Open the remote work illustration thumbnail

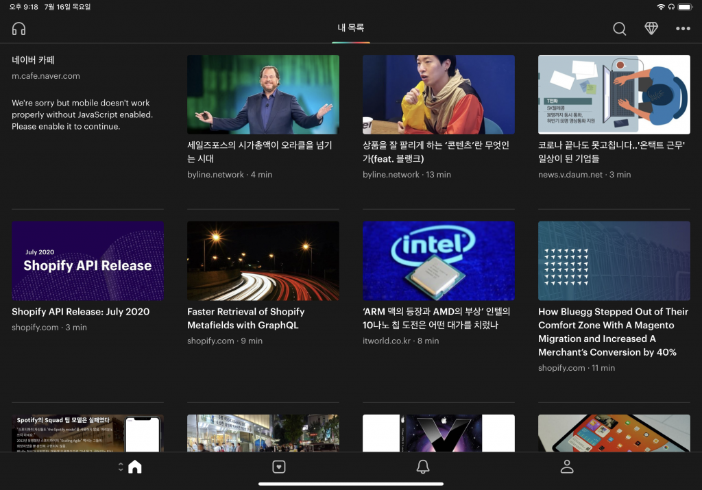click(614, 95)
